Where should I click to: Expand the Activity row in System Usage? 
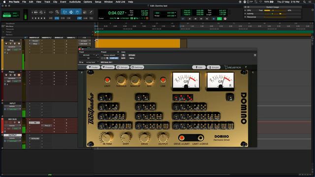tap(245, 14)
